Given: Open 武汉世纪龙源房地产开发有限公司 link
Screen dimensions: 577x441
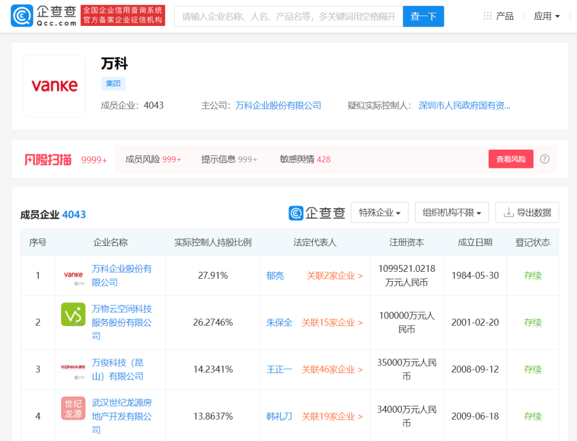Looking at the screenshot, I should (x=122, y=416).
